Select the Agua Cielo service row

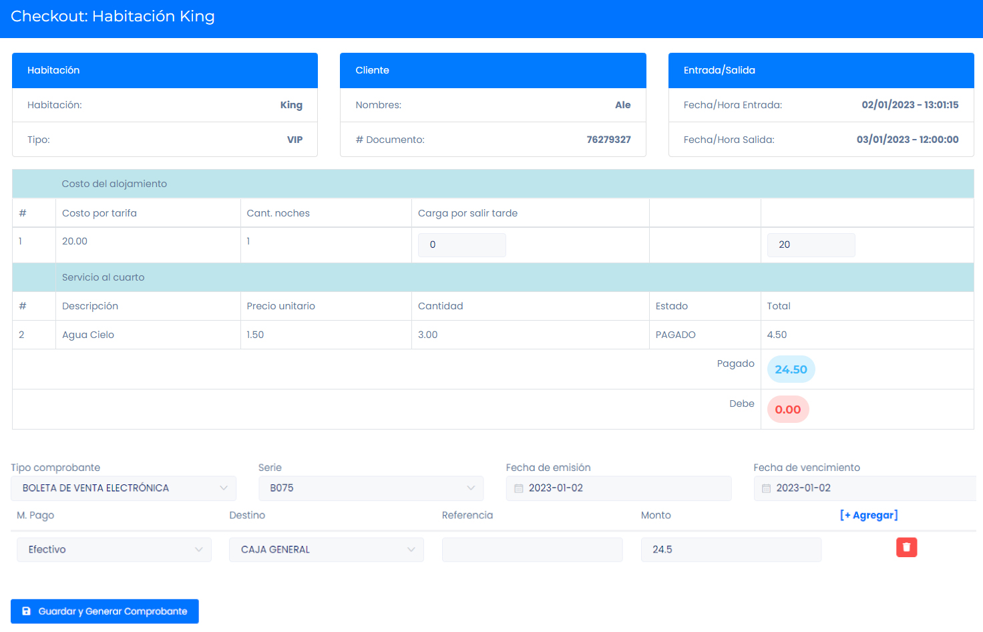tap(88, 335)
